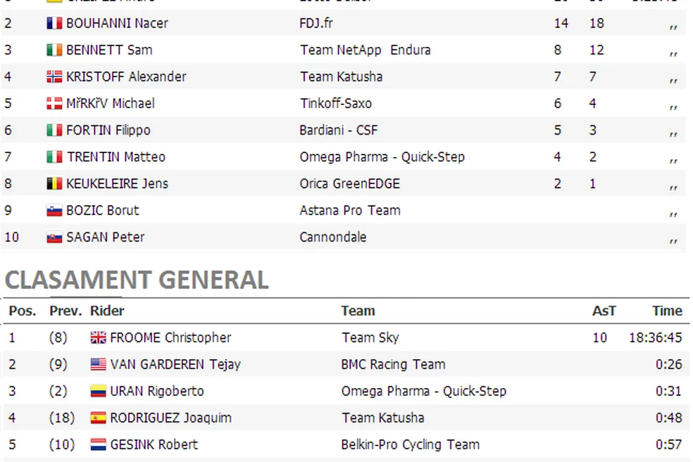Click the Spanish flag beside RODRIGUEZ Joaquim
This screenshot has height=462, width=693.
[x=98, y=418]
